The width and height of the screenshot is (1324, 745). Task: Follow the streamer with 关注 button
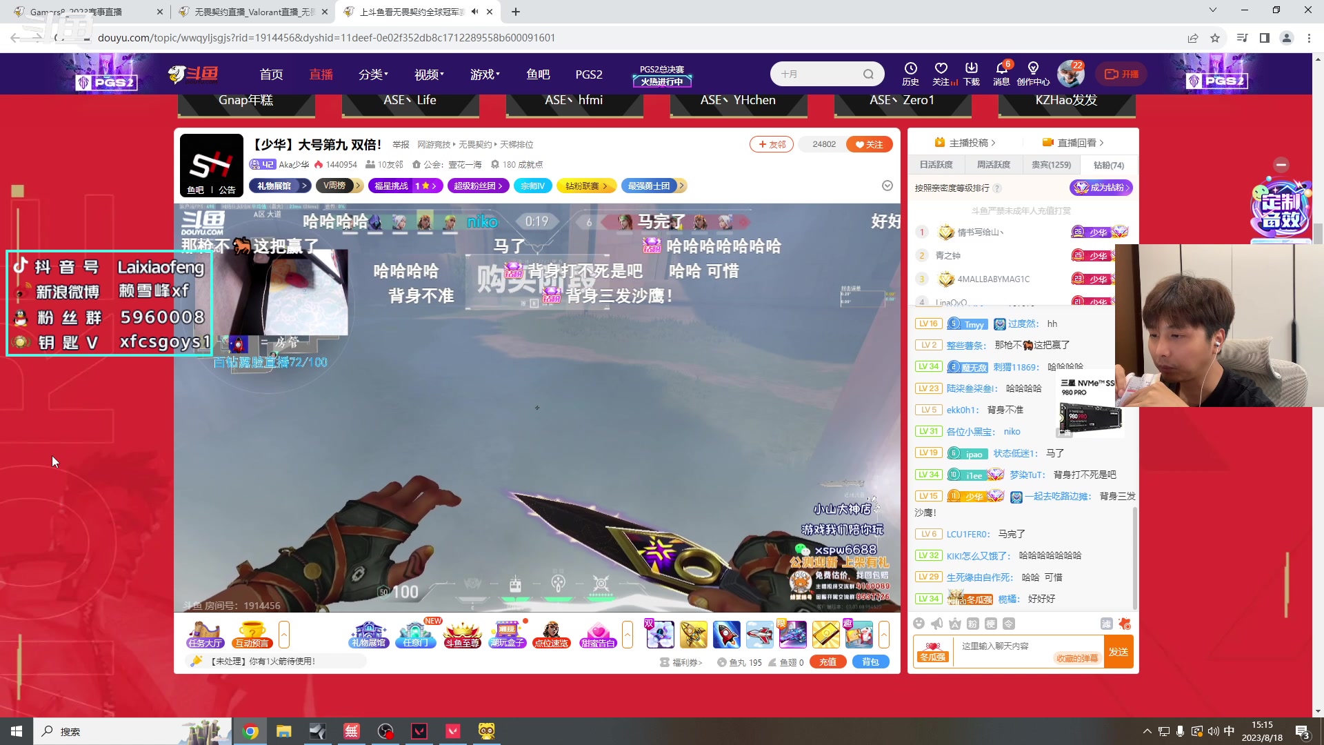point(870,144)
